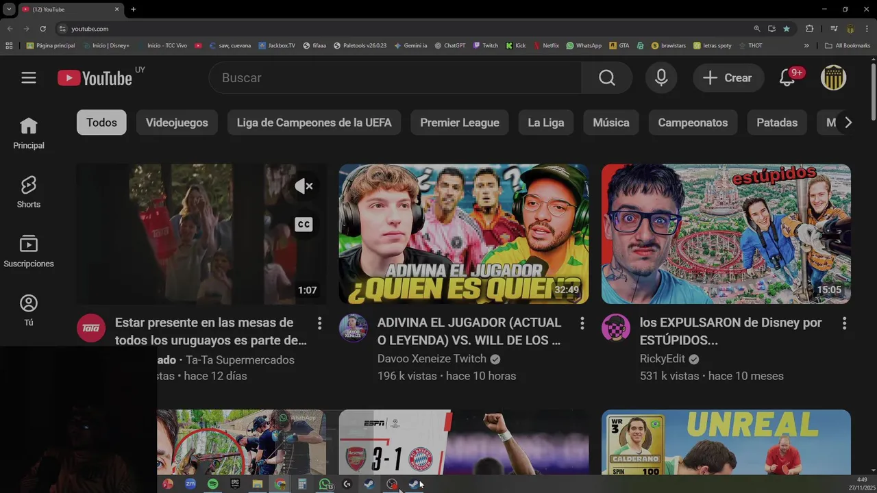Click the Crear button
Screen dimensions: 877x493
(728, 78)
